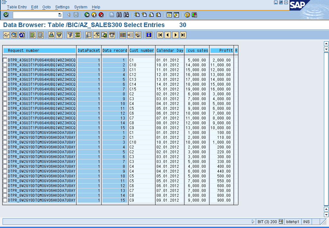Click the Save diskette icon in the standard toolbar

point(76,15)
